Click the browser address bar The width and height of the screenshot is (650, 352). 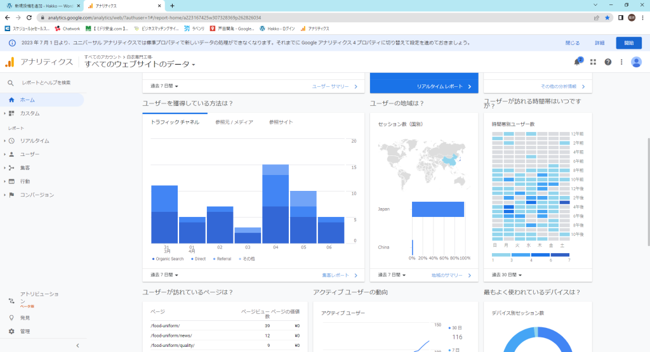(315, 18)
